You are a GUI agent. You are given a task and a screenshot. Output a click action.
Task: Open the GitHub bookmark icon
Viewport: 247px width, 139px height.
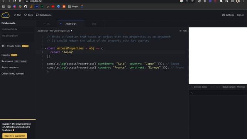pos(25,7)
